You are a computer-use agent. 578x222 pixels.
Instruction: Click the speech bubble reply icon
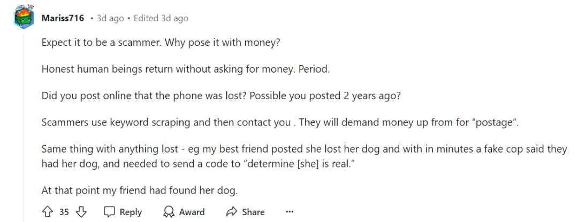pos(110,212)
